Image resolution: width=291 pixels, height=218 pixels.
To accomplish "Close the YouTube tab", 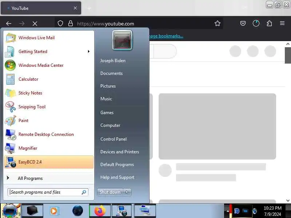I will [x=75, y=8].
